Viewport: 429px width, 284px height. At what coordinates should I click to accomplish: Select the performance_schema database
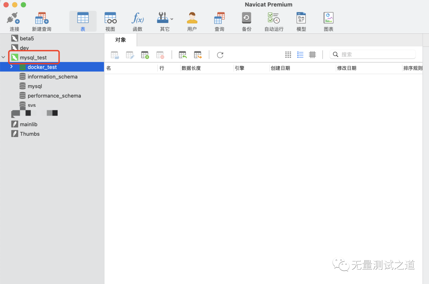[52, 96]
